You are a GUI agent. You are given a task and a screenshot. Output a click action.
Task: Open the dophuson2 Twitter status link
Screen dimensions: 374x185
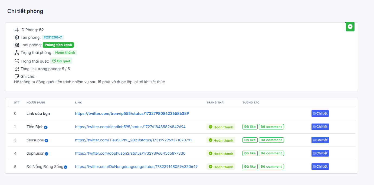pyautogui.click(x=130, y=153)
